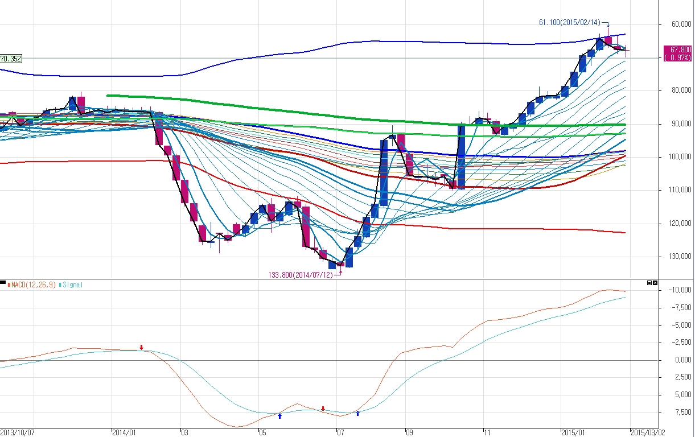The width and height of the screenshot is (695, 437).
Task: Click the 2014/01 date on time axis
Action: pos(124,432)
